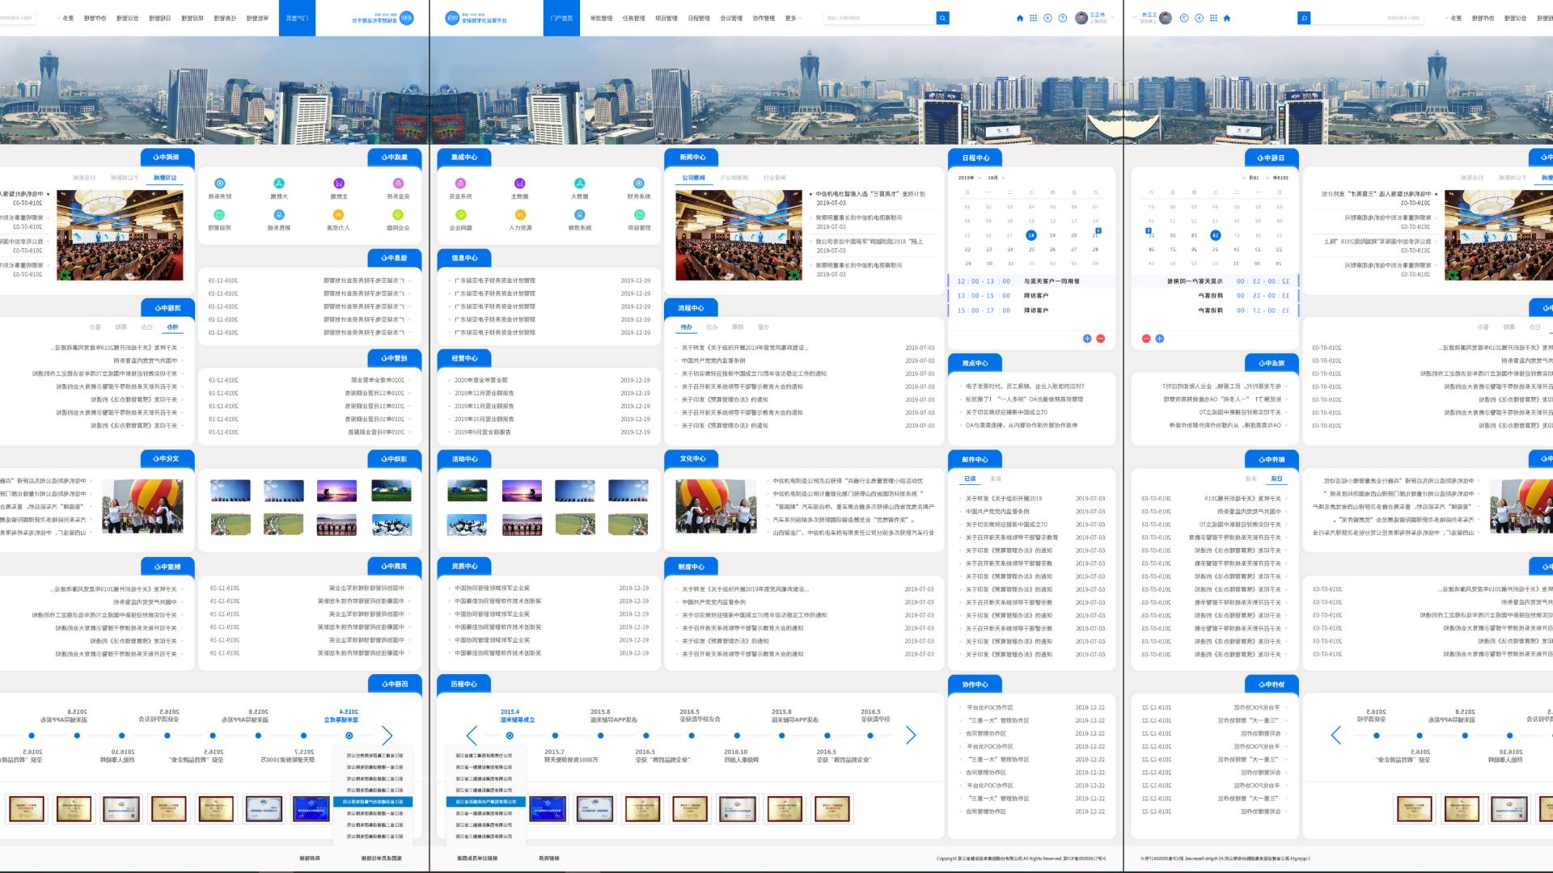Click plus-circle quick-add icon in center header
Screen dimensions: 1553x873
tap(1047, 18)
